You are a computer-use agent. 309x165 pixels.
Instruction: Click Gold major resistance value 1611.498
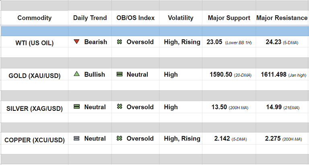(x=274, y=74)
